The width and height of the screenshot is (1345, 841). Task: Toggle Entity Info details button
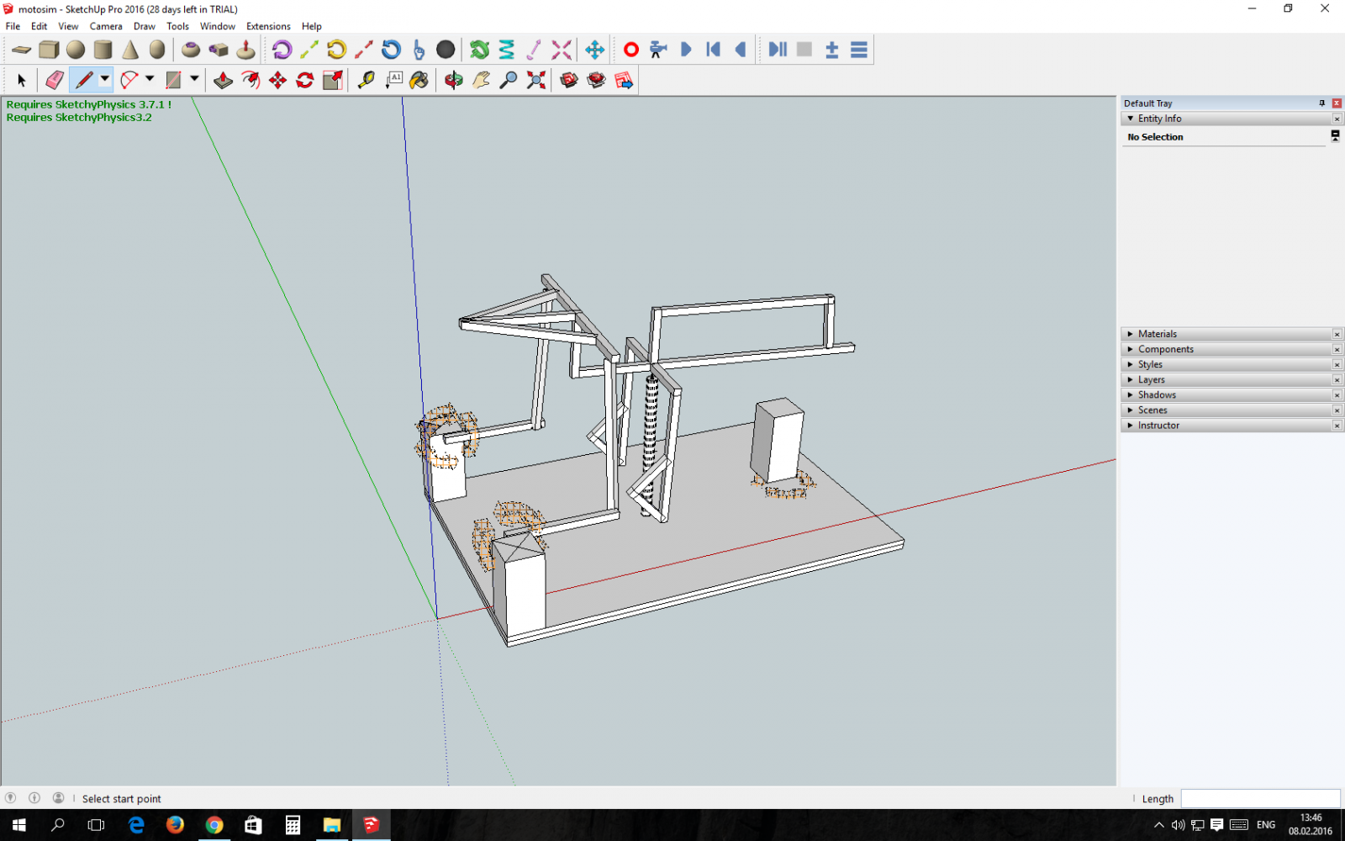1335,135
